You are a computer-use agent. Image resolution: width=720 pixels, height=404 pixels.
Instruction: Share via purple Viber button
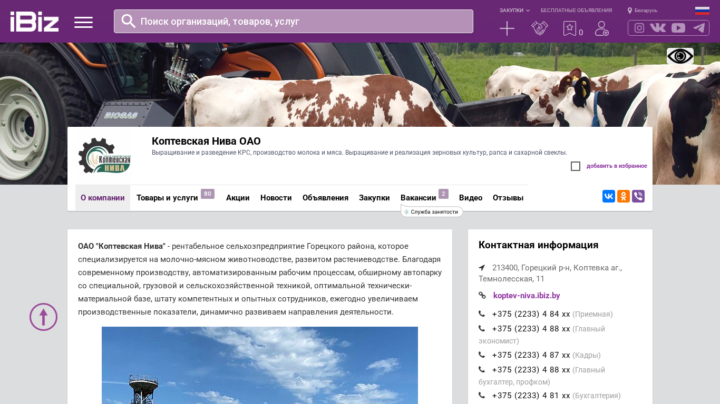pos(638,196)
